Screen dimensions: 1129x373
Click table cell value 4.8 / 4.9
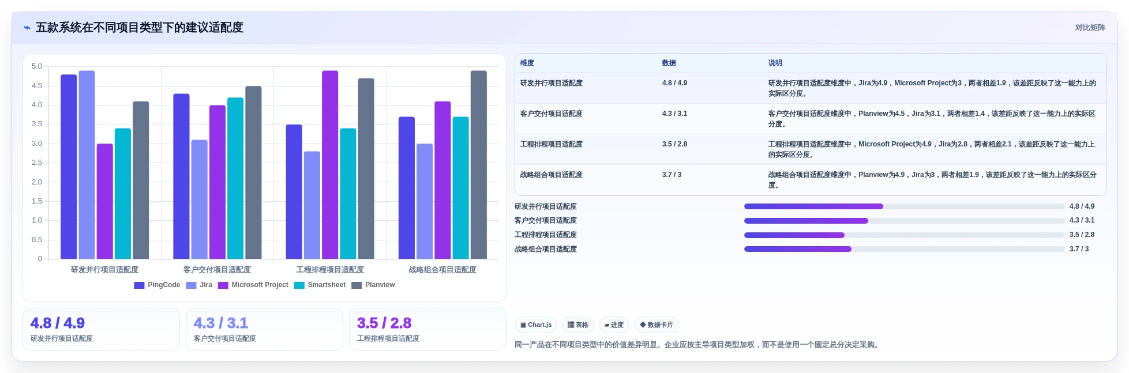[674, 84]
